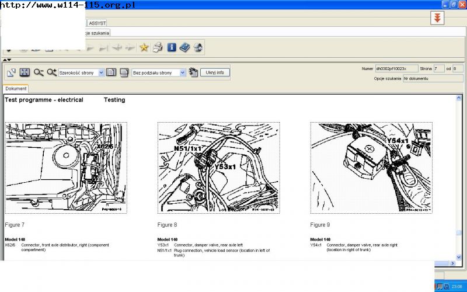Click 'Model 140' label under Figure 7
Screen dimensions: 467x292
point(15,239)
